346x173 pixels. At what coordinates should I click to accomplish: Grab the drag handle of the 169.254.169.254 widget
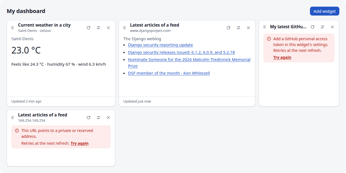[x=12, y=118]
